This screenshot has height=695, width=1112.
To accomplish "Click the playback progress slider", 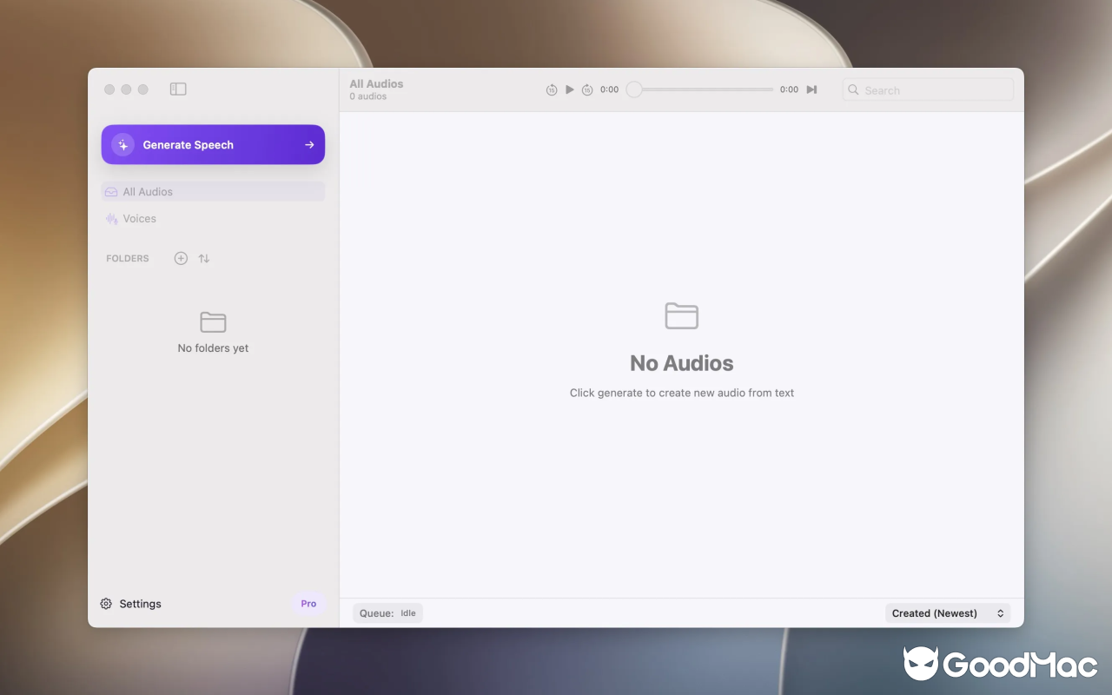I will point(699,89).
